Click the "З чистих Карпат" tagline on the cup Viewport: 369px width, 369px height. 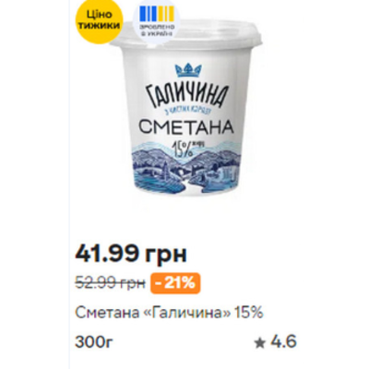click(188, 112)
